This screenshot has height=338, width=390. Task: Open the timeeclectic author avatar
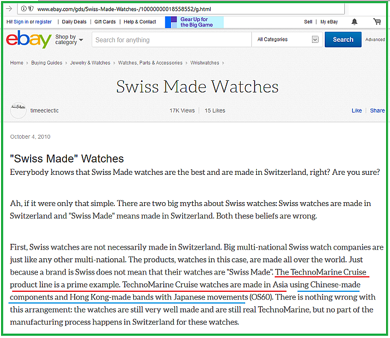pos(18,110)
